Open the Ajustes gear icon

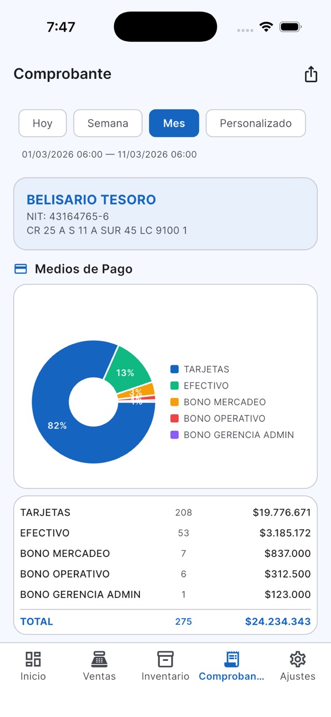click(x=298, y=659)
